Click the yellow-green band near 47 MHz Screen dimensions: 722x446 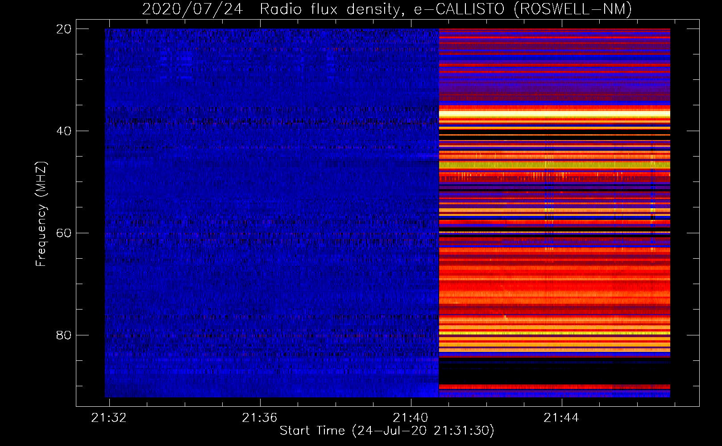tap(555, 165)
